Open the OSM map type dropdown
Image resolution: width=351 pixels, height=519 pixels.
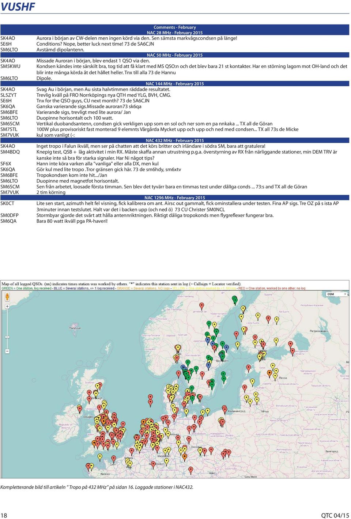[x=336, y=294]
